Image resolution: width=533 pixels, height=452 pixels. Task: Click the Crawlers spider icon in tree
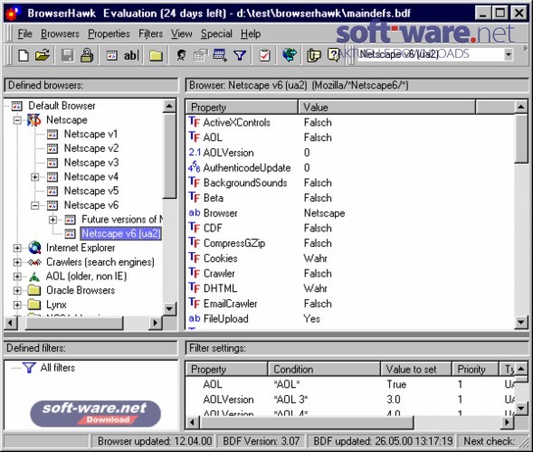point(34,262)
